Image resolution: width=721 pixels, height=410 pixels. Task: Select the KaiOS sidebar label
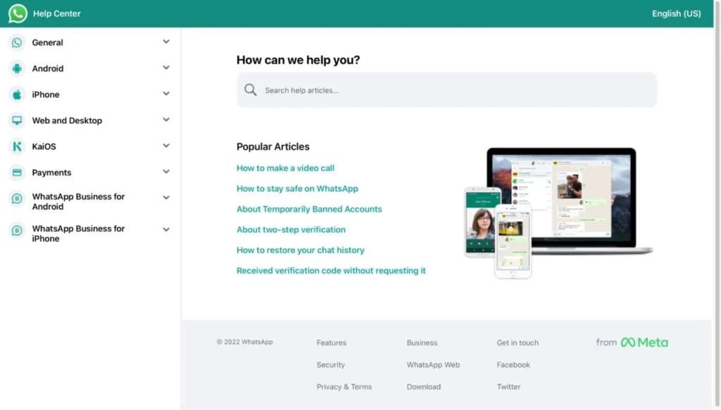click(x=44, y=146)
